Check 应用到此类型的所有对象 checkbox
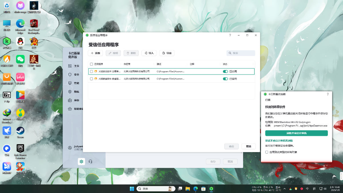Image resolution: width=343 pixels, height=193 pixels. (267, 152)
